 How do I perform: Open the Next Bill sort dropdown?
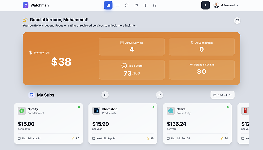(222, 95)
